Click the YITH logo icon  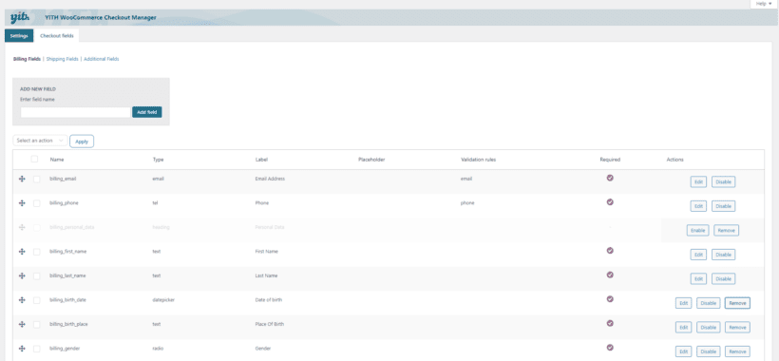click(x=20, y=18)
